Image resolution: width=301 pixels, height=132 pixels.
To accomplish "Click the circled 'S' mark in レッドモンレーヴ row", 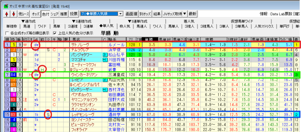I will (x=49, y=114).
